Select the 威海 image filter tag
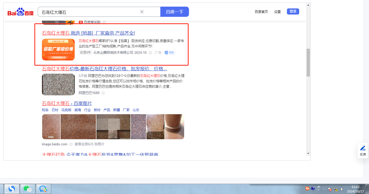Screen dimensions: 369x194 (78, 110)
